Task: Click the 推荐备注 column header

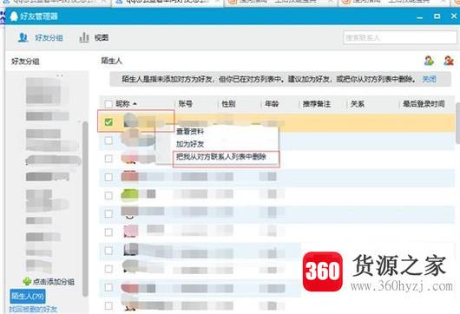Action: (x=317, y=104)
